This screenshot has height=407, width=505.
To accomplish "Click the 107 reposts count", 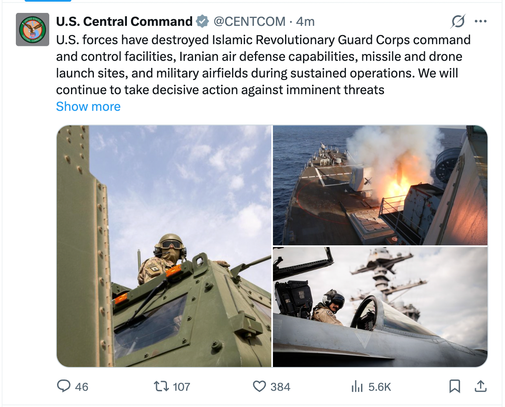I will (182, 387).
